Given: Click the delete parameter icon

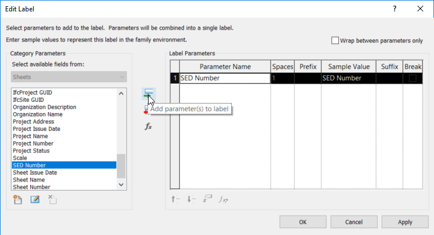Looking at the screenshot, I should point(52,199).
